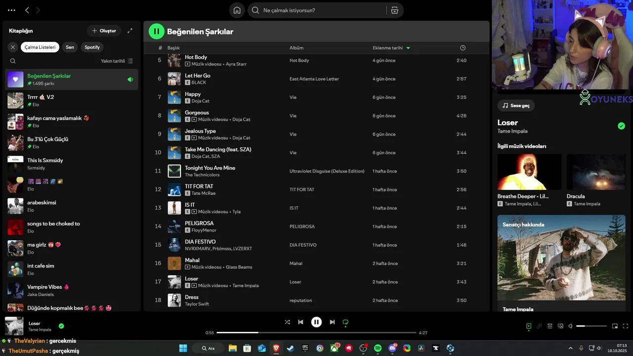The height and width of the screenshot is (356, 633).
Task: Click the Home icon in the top bar
Action: 237,10
